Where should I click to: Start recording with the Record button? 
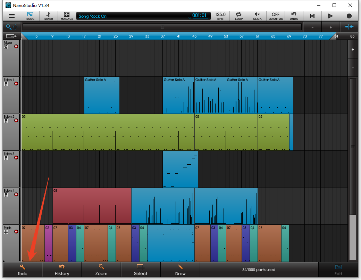click(x=349, y=16)
